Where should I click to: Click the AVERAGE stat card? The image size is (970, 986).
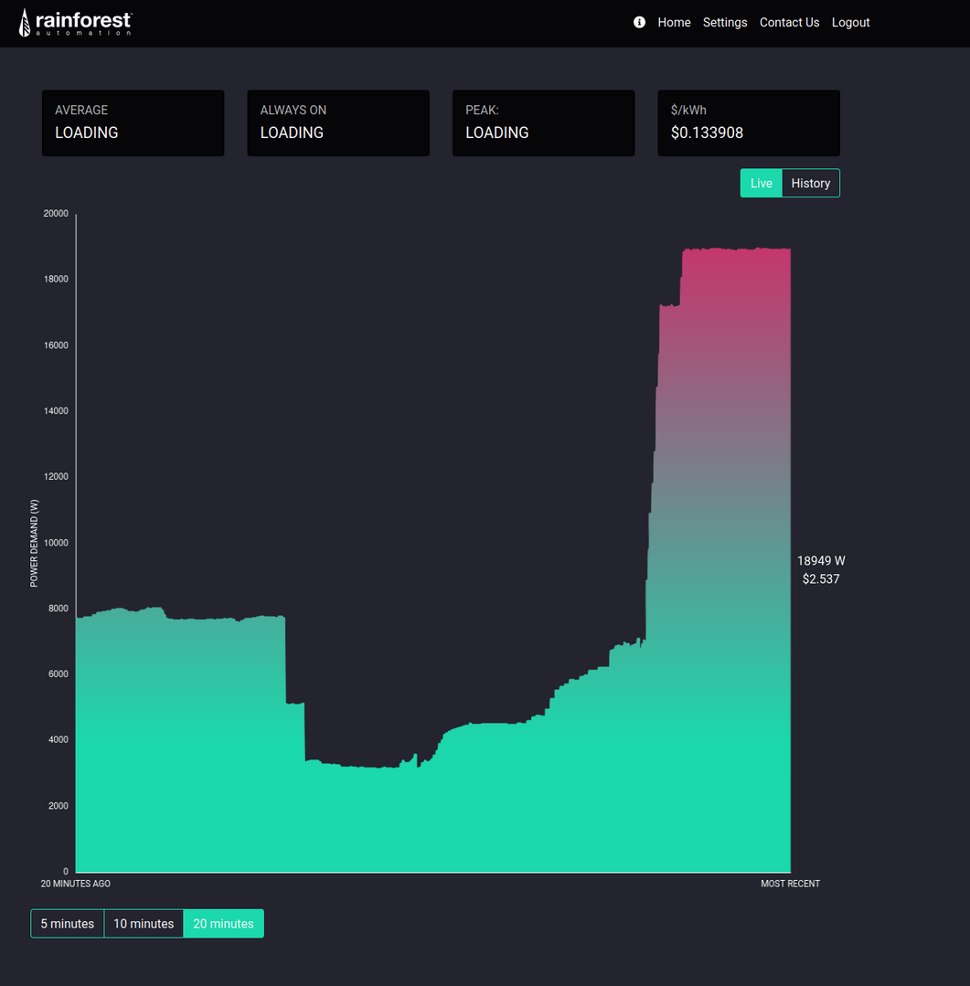tap(133, 122)
